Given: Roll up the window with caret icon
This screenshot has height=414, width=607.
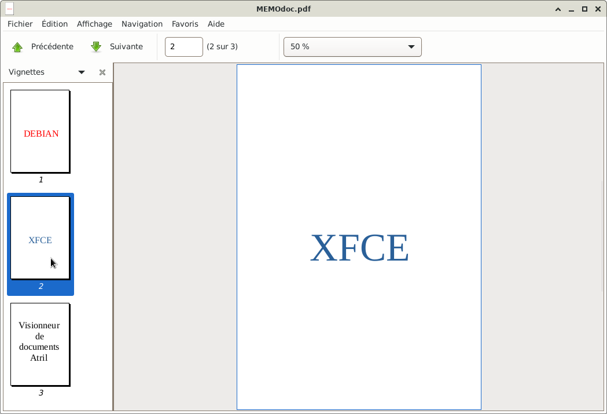Looking at the screenshot, I should [x=558, y=9].
